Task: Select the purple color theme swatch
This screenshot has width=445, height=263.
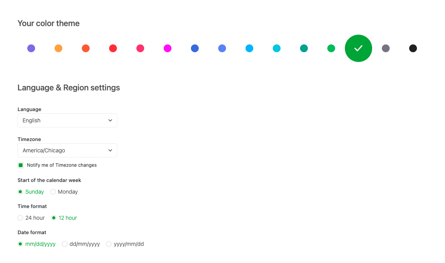Action: click(31, 48)
